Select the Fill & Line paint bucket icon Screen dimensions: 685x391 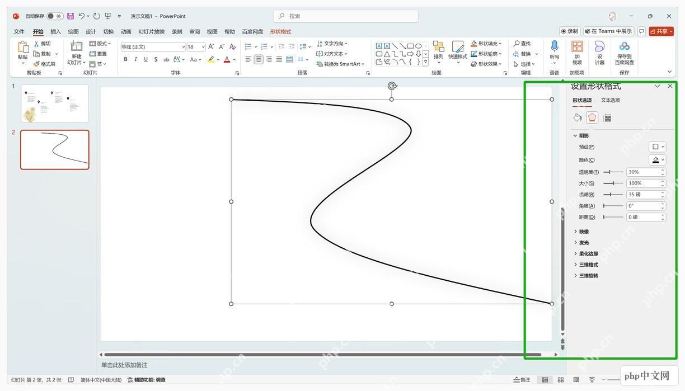click(578, 117)
